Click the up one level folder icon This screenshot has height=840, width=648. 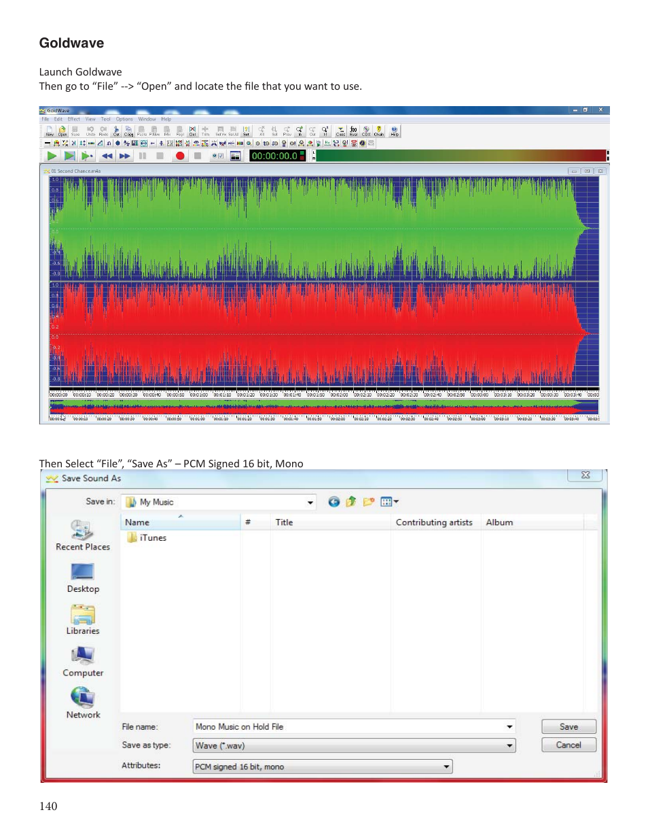(351, 502)
